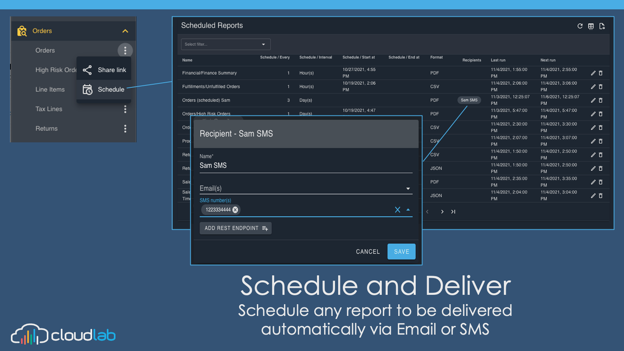Edit the Financial/Finance Summary report schedule
This screenshot has height=351, width=624.
593,73
